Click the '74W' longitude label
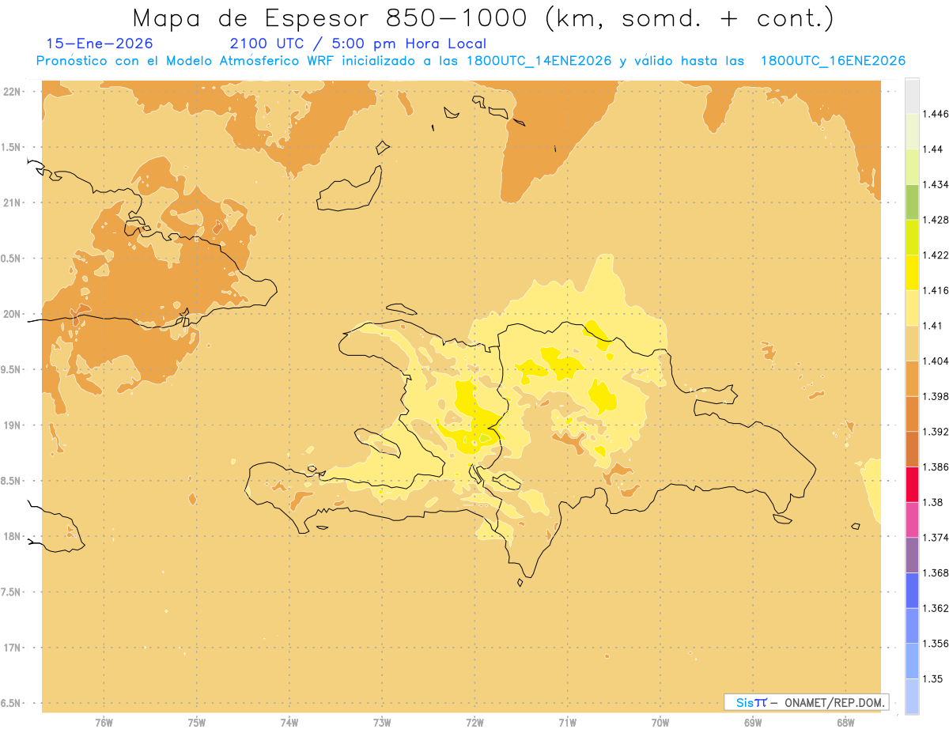 pyautogui.click(x=289, y=723)
